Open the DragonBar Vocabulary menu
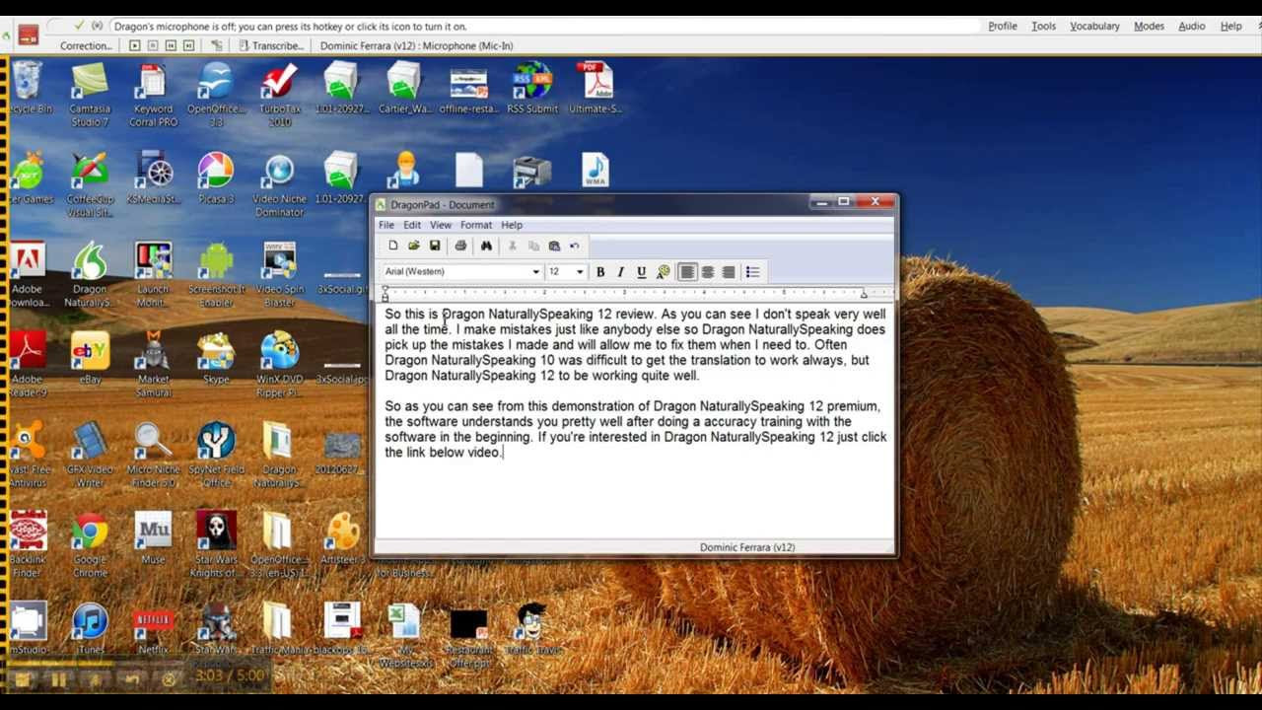The height and width of the screenshot is (710, 1262). (1094, 27)
